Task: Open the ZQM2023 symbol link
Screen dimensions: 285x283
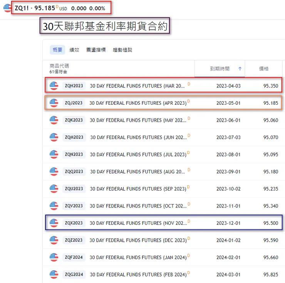Action: 74,137
